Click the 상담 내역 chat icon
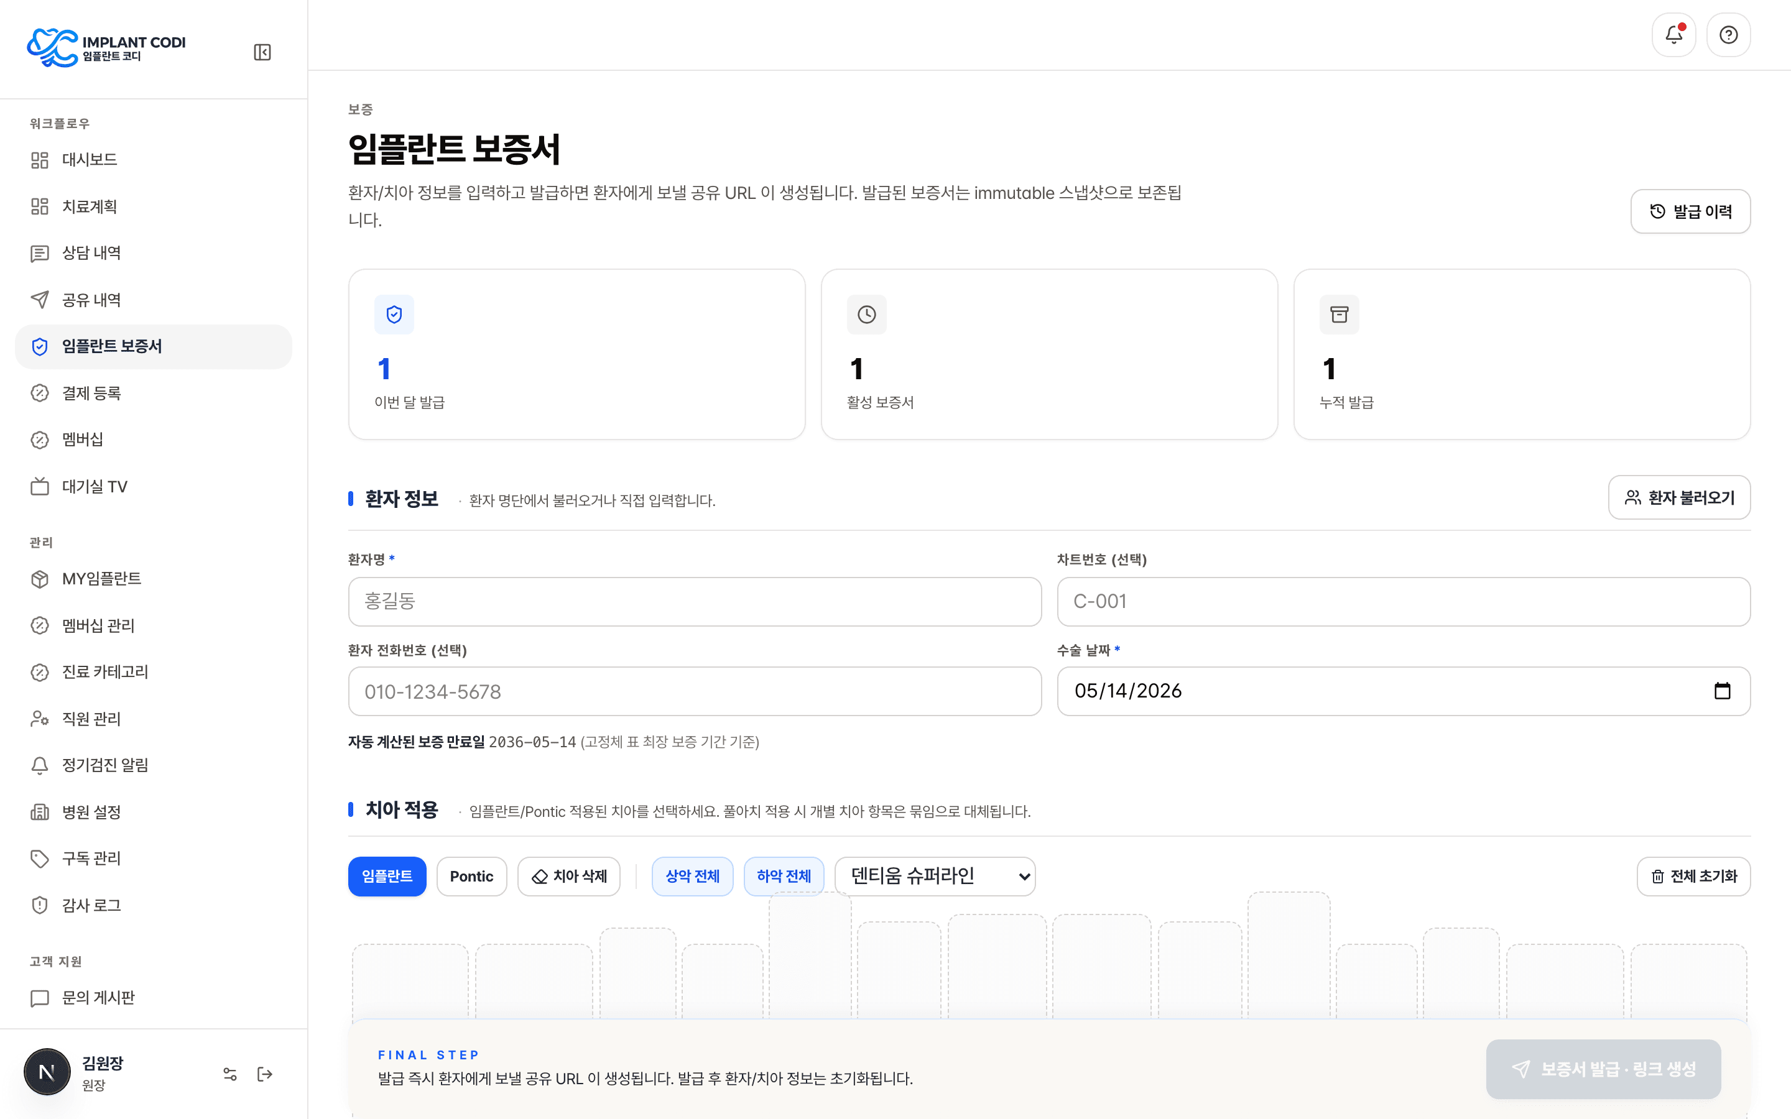This screenshot has height=1119, width=1791. pyautogui.click(x=40, y=253)
